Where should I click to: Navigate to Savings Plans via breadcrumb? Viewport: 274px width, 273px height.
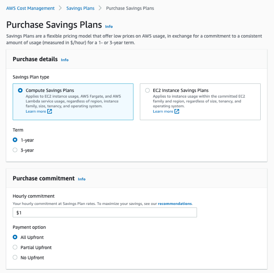click(x=80, y=8)
